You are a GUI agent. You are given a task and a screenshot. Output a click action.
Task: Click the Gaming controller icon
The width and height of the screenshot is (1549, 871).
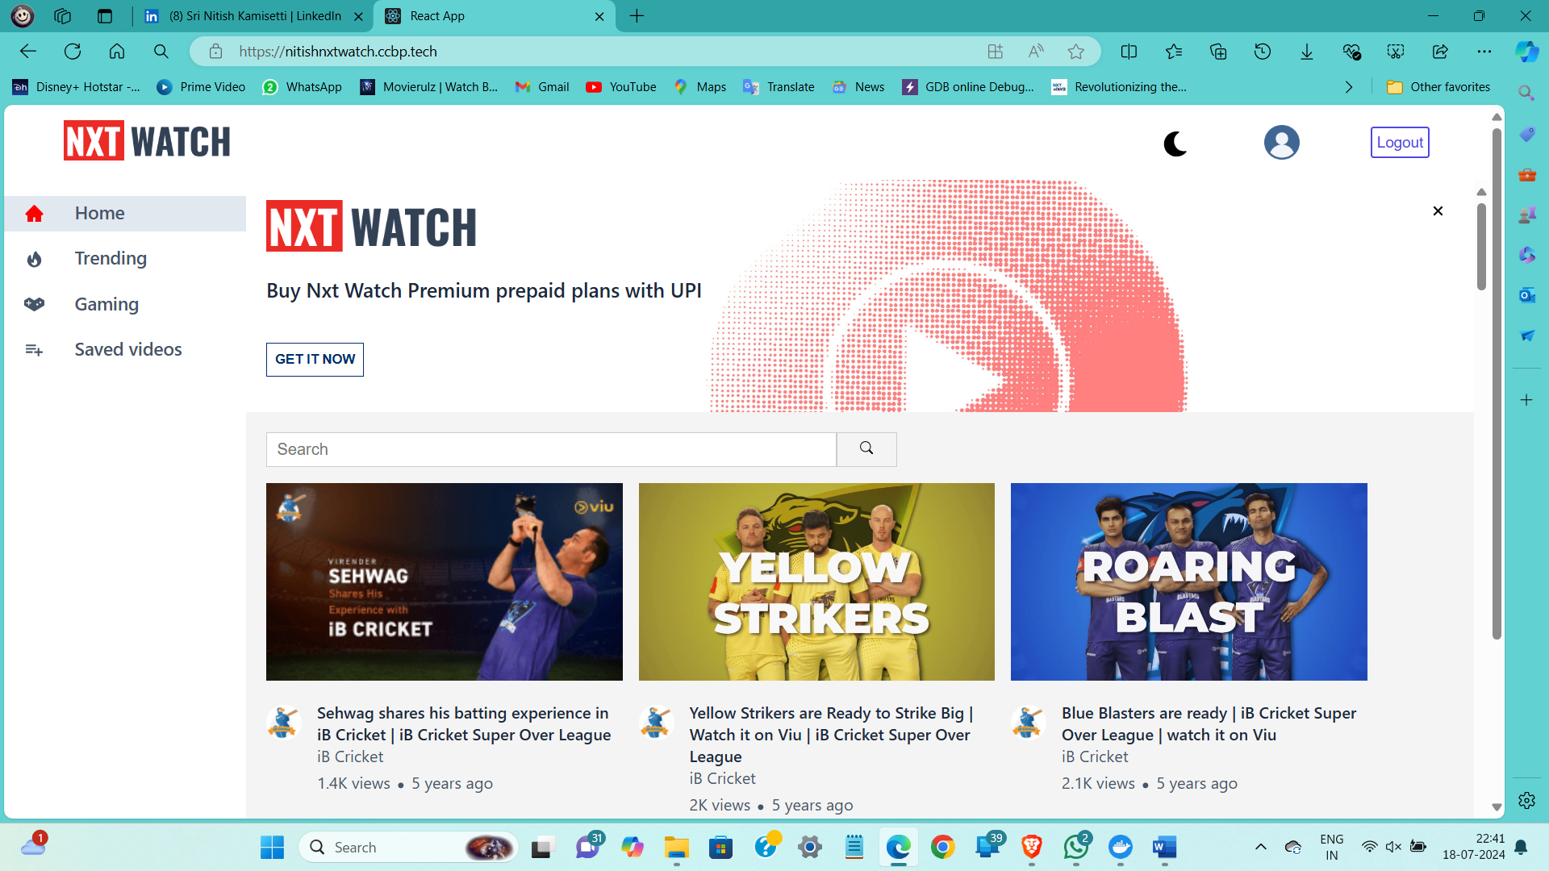click(34, 304)
